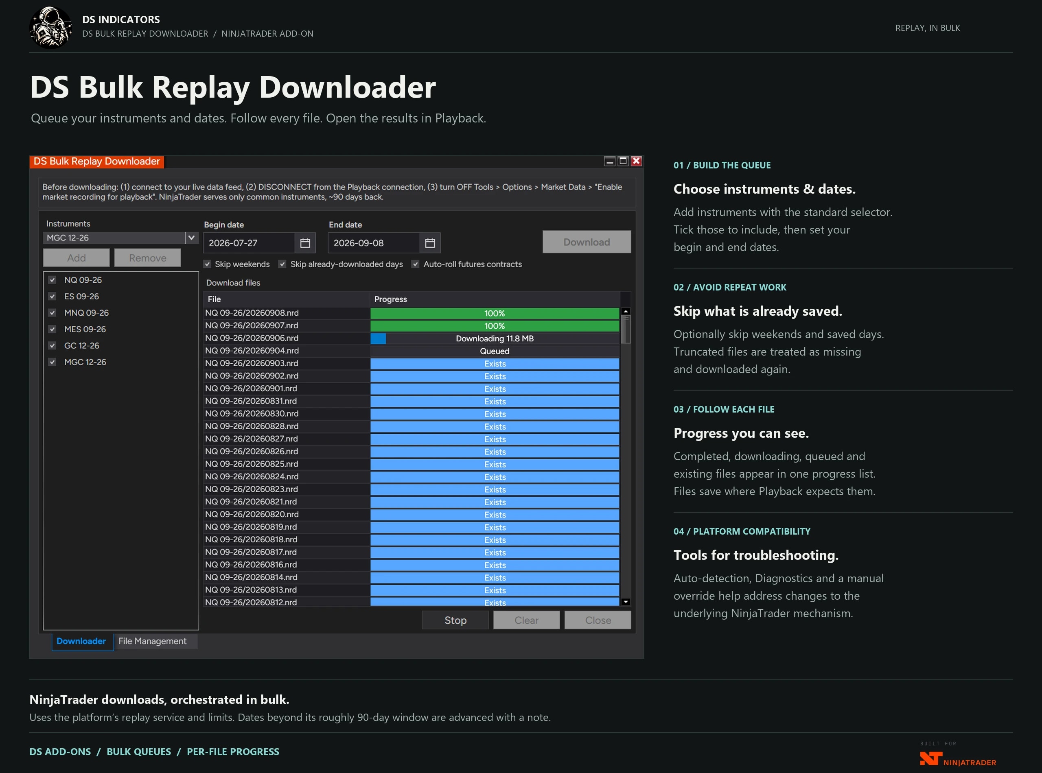Toggle Skip already-downloaded days checkbox
The width and height of the screenshot is (1042, 773).
282,264
